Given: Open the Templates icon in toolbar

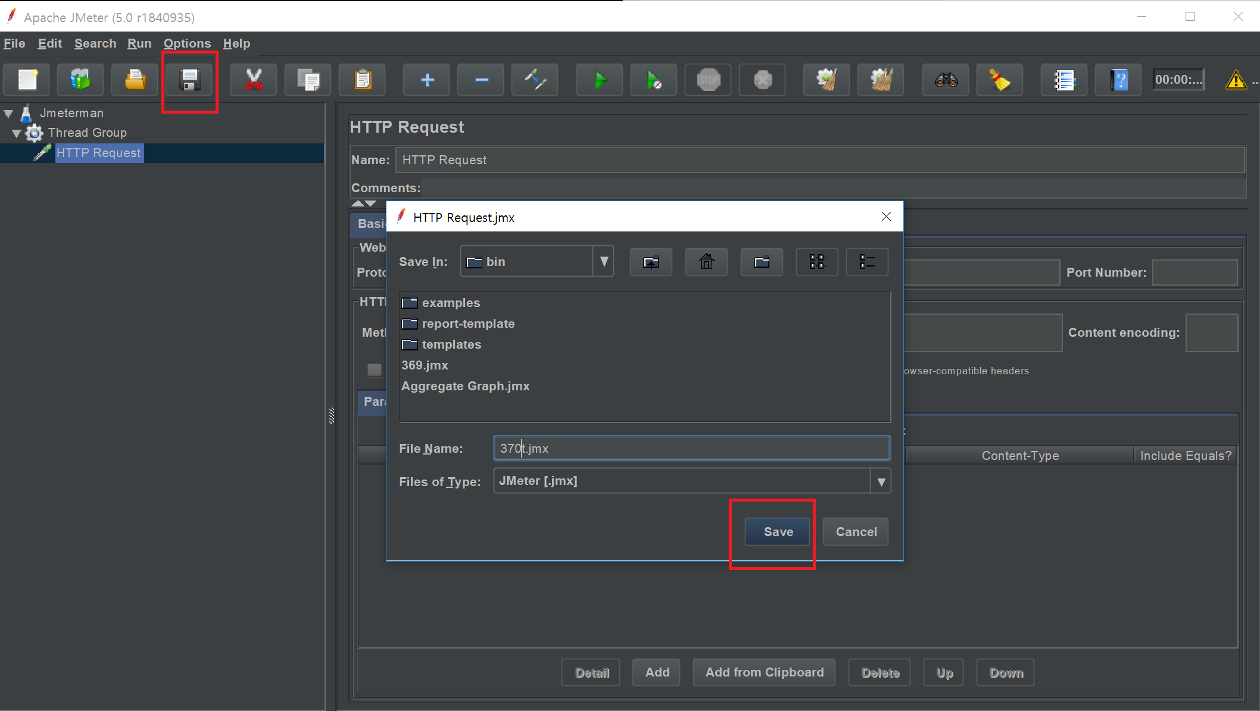Looking at the screenshot, I should (x=81, y=80).
